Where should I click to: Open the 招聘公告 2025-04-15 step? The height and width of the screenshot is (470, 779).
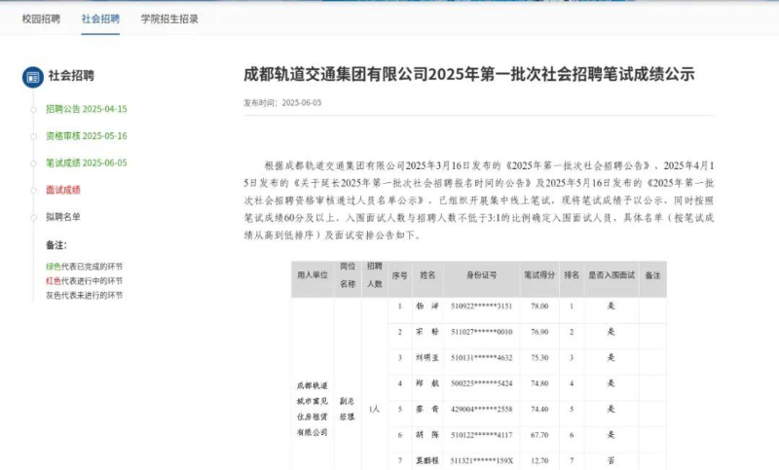[x=87, y=109]
